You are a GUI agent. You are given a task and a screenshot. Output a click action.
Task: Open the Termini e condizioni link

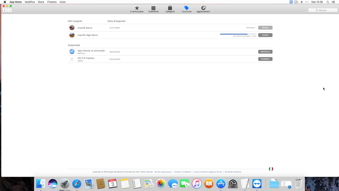click(x=183, y=172)
